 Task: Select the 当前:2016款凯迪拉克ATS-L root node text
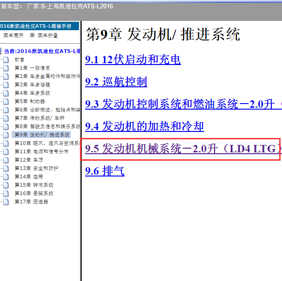(42, 51)
